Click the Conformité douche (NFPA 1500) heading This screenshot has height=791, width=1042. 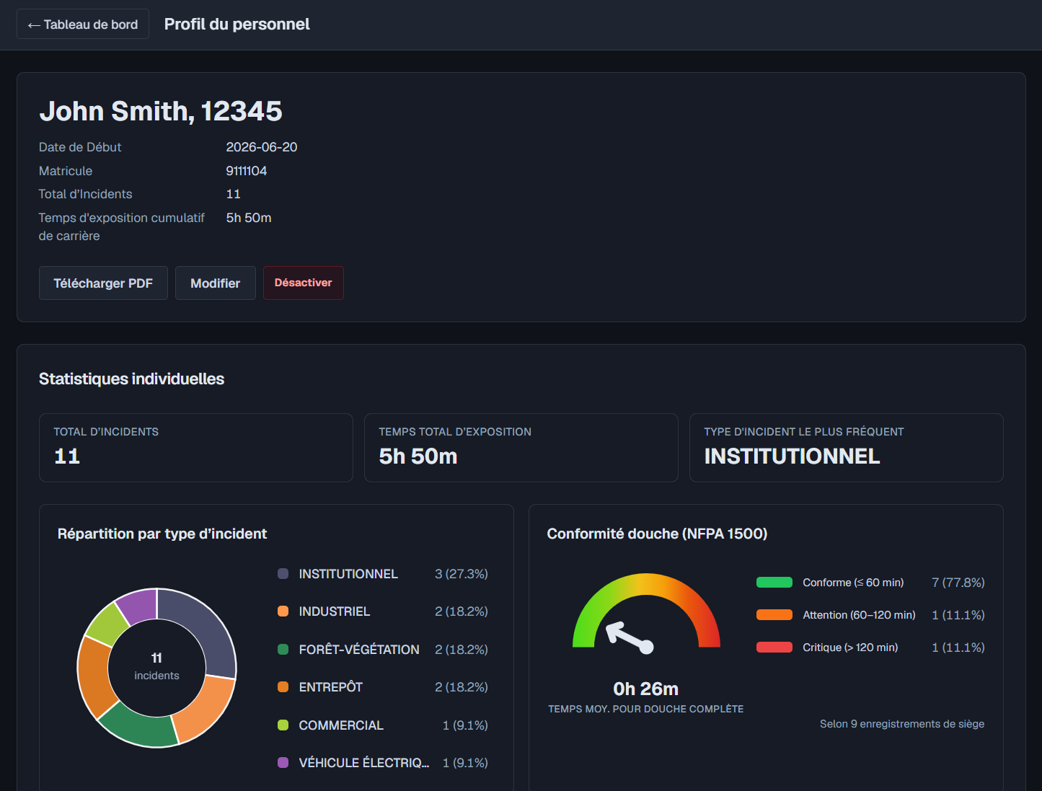click(658, 534)
